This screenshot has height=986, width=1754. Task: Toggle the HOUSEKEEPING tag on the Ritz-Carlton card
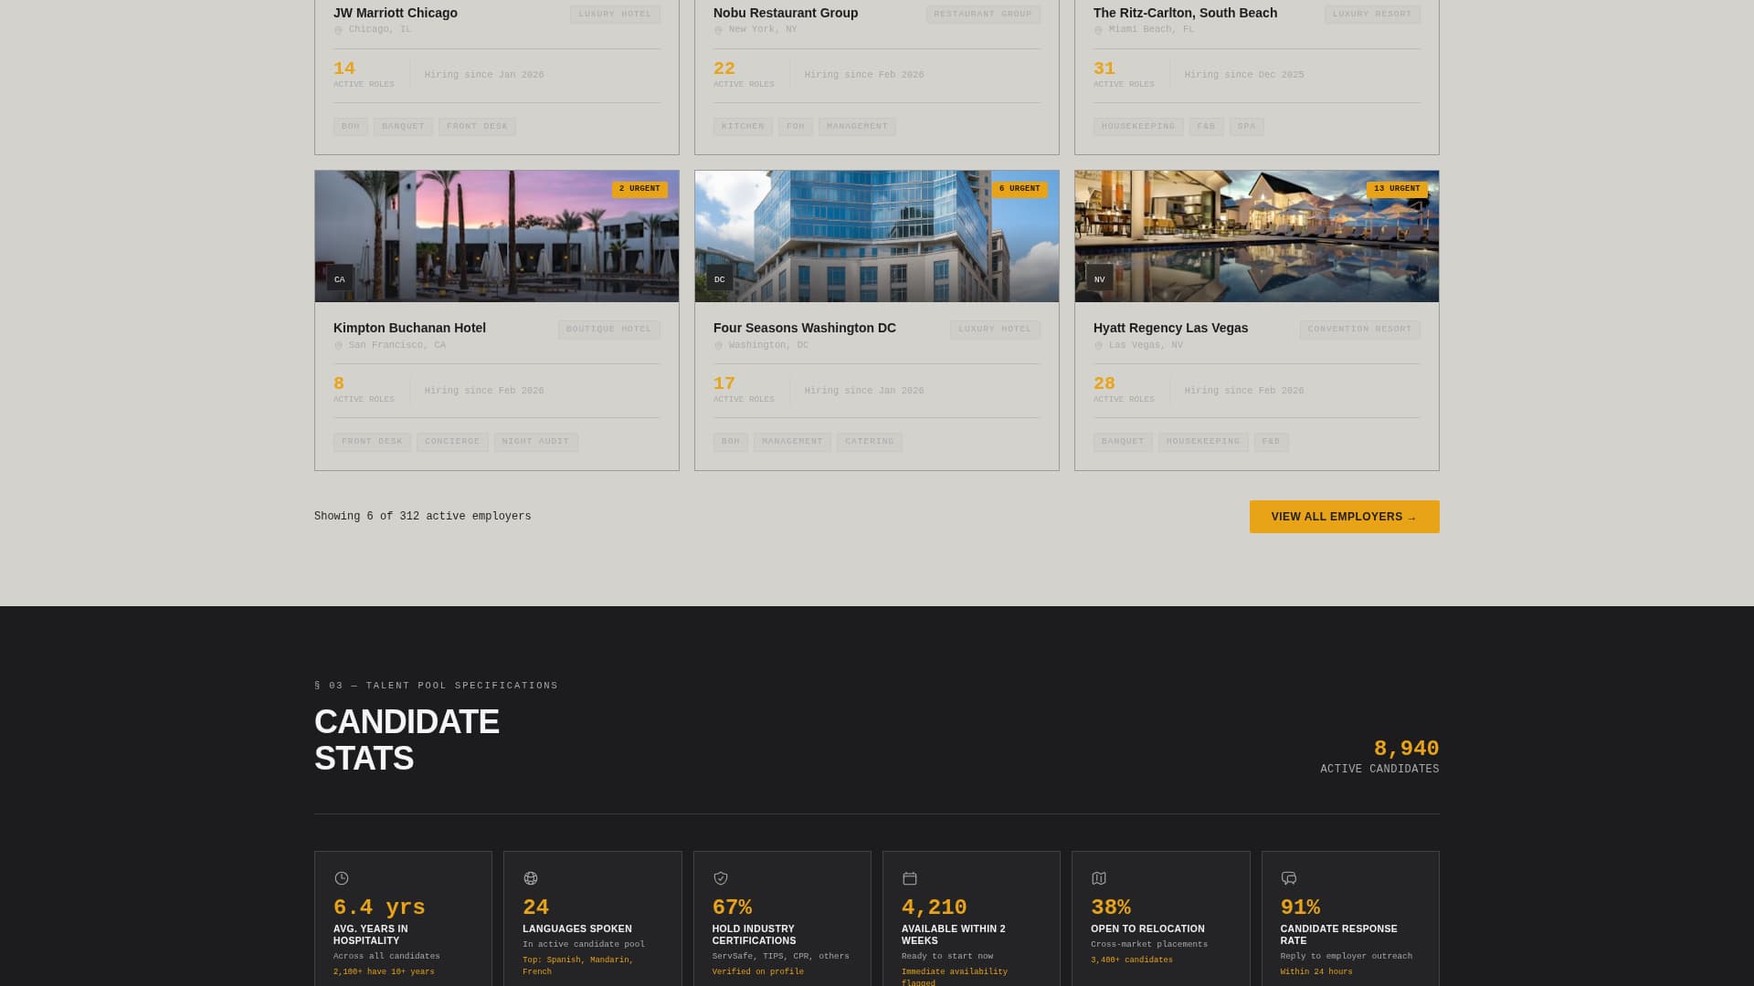tap(1138, 126)
